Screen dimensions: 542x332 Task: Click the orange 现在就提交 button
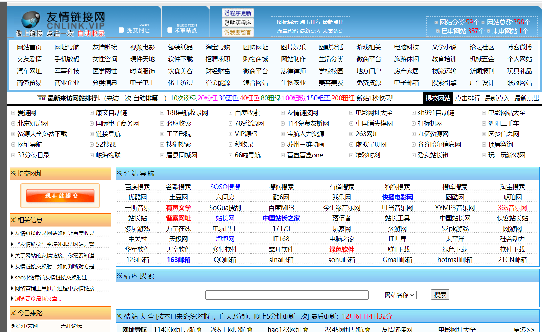60,196
